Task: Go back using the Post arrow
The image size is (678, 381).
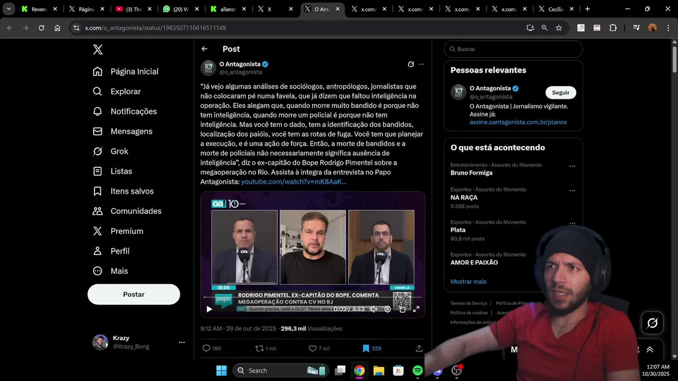Action: pyautogui.click(x=204, y=49)
